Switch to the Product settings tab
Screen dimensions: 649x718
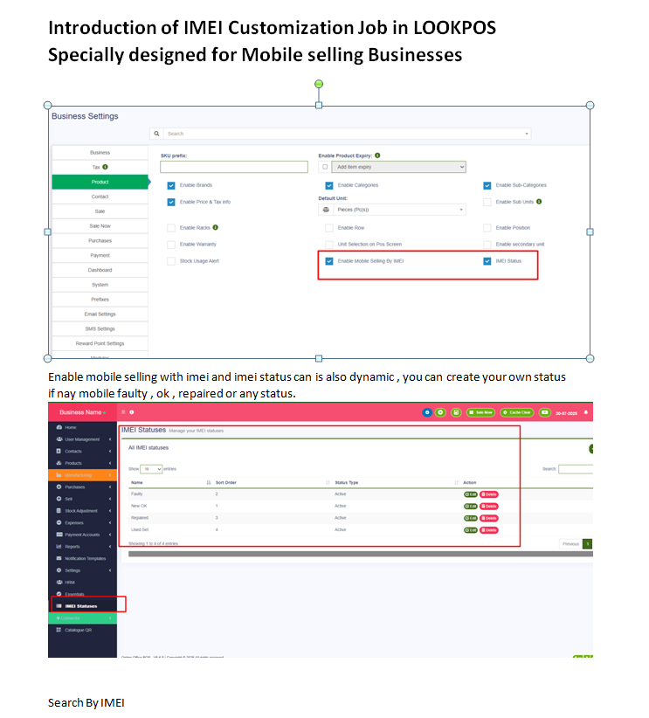[100, 180]
